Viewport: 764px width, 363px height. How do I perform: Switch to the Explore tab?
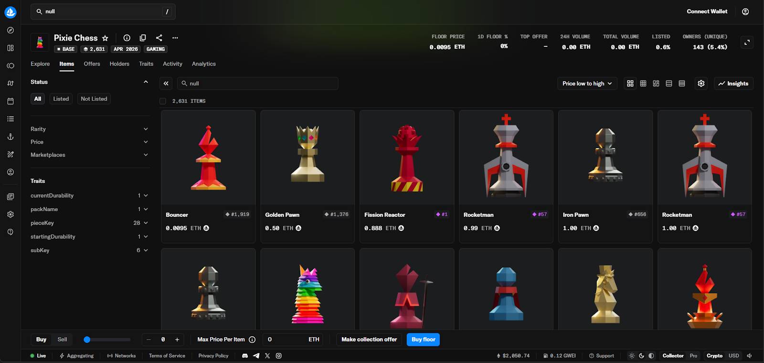tap(40, 64)
